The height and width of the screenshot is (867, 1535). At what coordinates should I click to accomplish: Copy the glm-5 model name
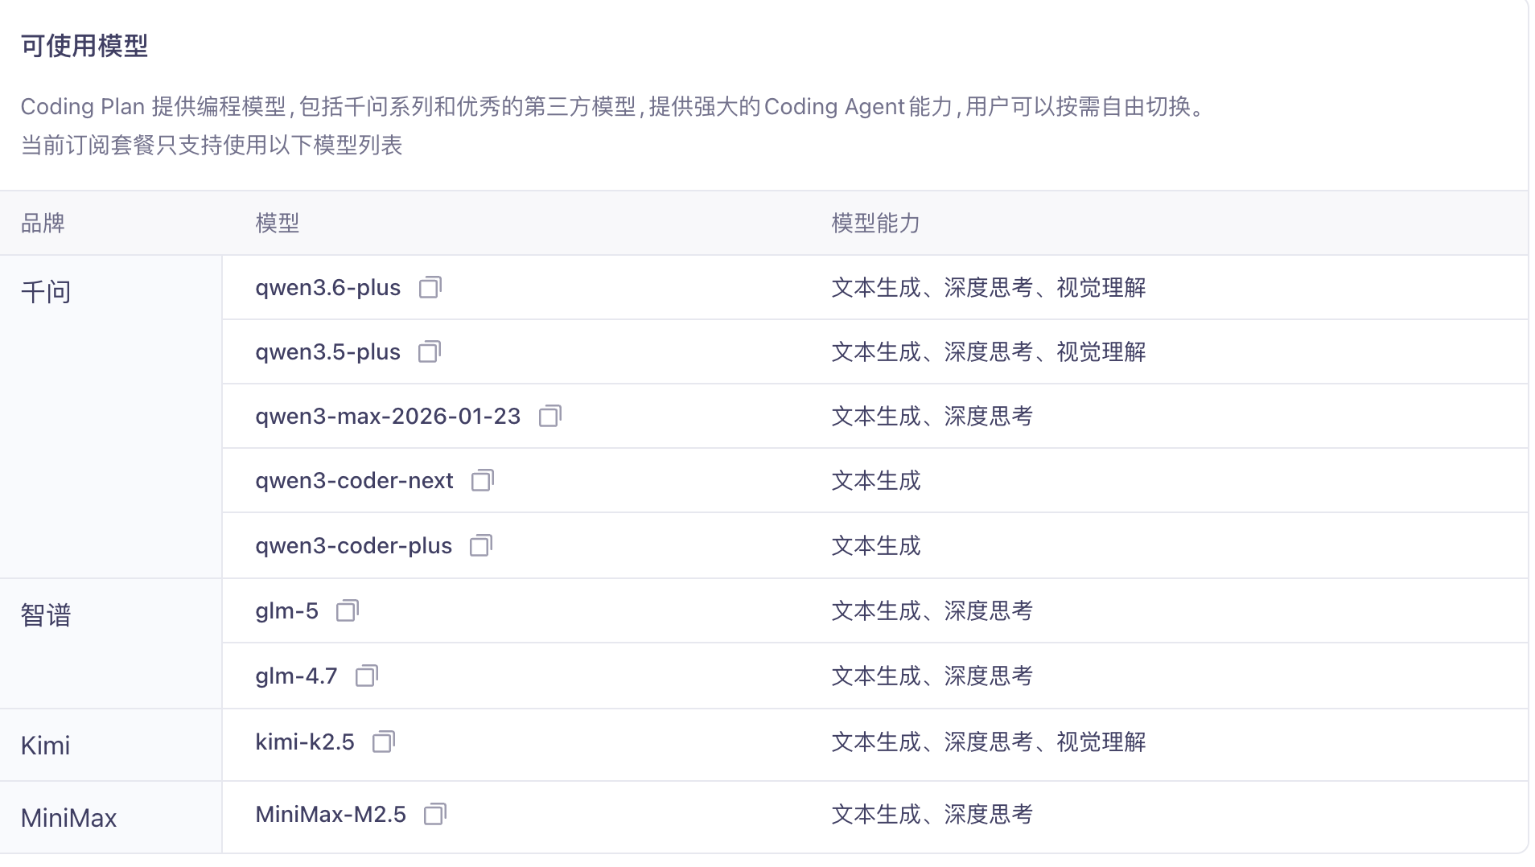(x=348, y=610)
